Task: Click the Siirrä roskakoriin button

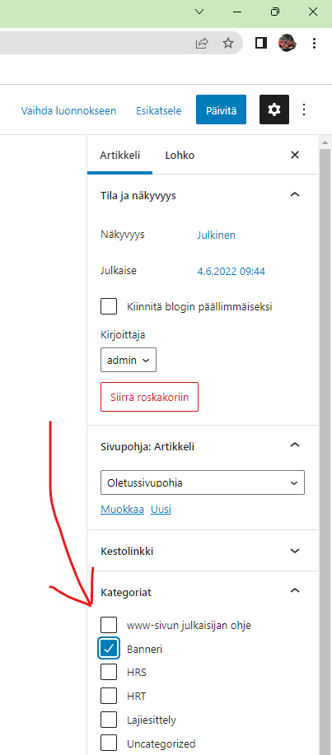Action: tap(149, 397)
